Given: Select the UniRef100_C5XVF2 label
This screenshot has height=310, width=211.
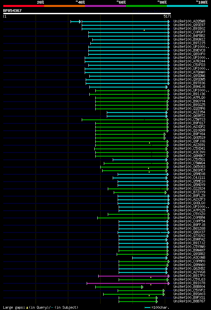Looking at the screenshot, I should click(189, 290).
